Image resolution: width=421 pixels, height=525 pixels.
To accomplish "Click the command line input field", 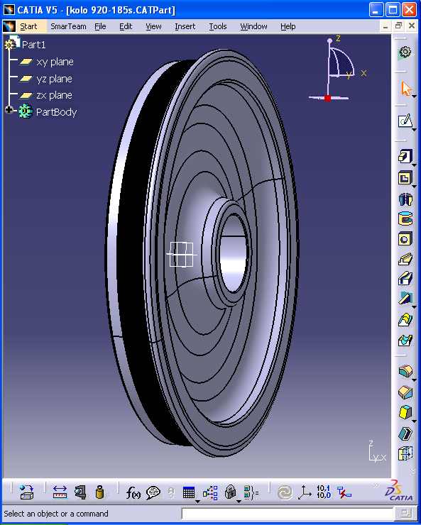I will (287, 513).
